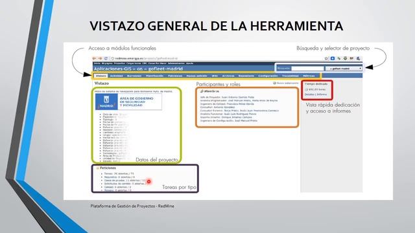Image resolution: width=415 pixels, height=233 pixels.
Task: Open the Peticiones tab
Action: click(x=175, y=76)
